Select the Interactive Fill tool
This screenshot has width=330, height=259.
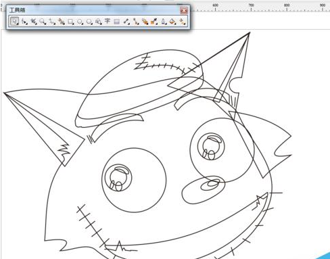tap(182, 22)
